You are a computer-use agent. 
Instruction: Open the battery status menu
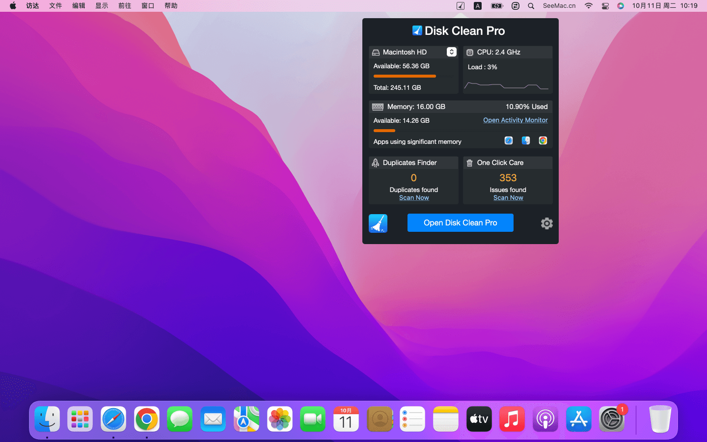pyautogui.click(x=497, y=6)
